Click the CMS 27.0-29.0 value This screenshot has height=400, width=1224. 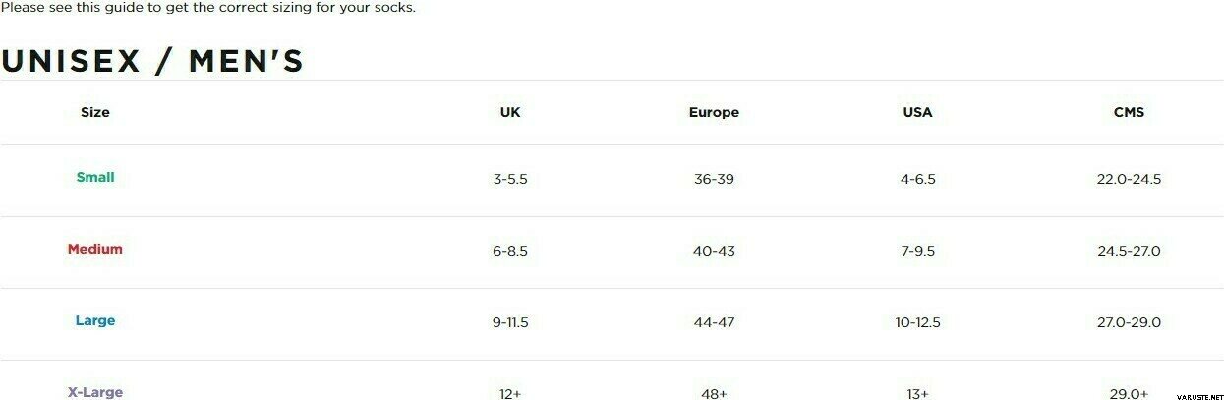click(x=1129, y=323)
